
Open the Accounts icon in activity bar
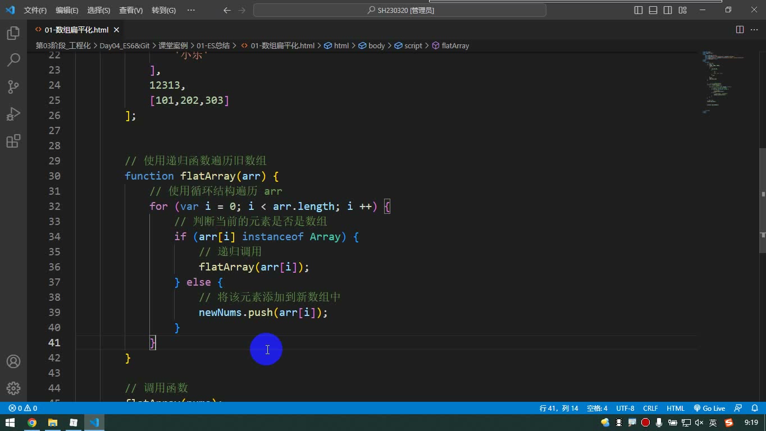13,361
